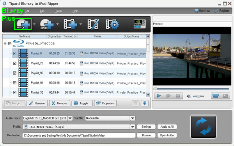Click the Destination path field
The height and width of the screenshot is (146, 234).
coord(79,135)
